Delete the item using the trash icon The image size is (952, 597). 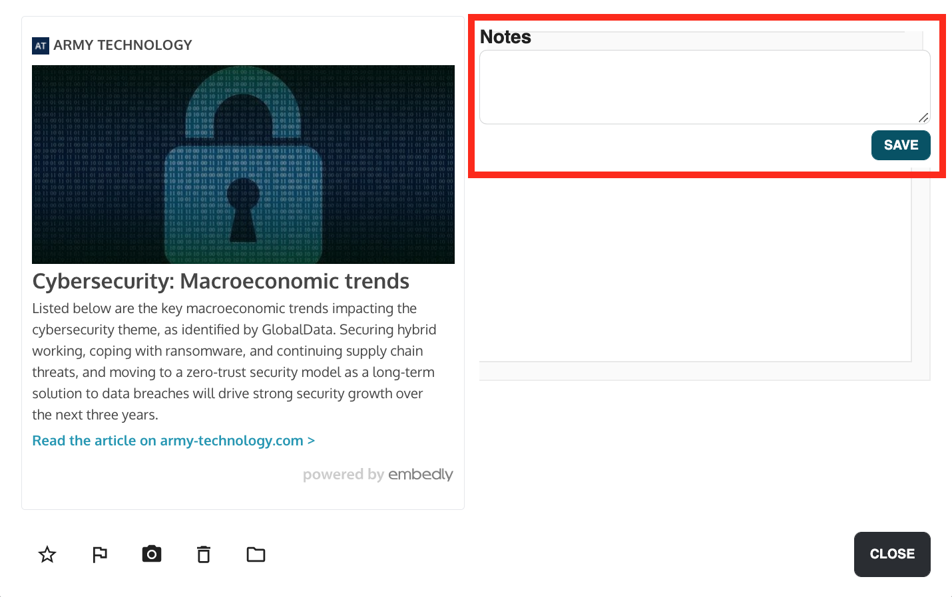tap(204, 554)
